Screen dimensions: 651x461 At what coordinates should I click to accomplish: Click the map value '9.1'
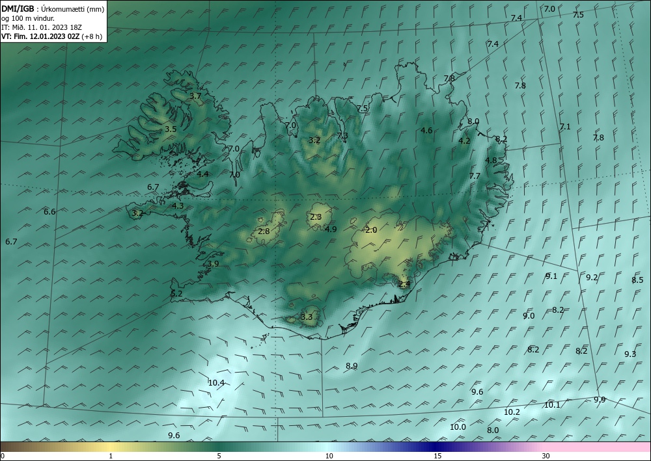click(x=551, y=276)
